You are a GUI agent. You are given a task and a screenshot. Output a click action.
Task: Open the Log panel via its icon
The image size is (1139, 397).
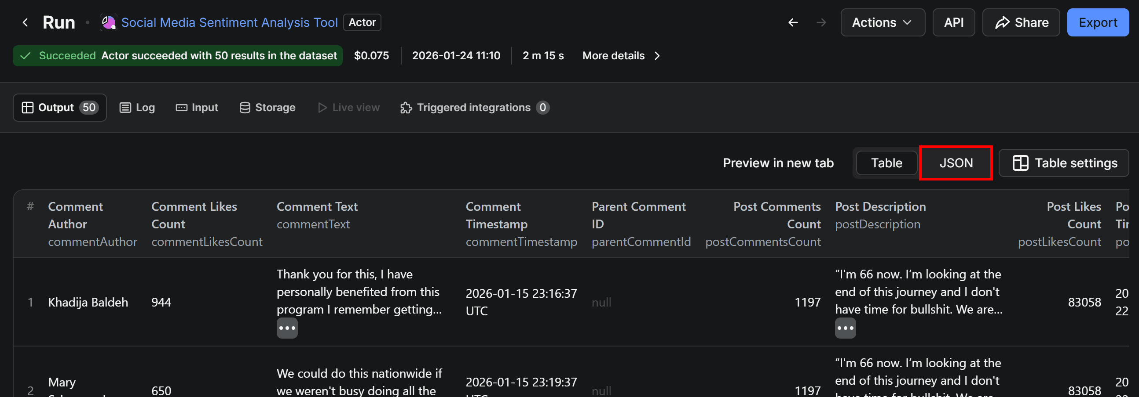click(125, 107)
